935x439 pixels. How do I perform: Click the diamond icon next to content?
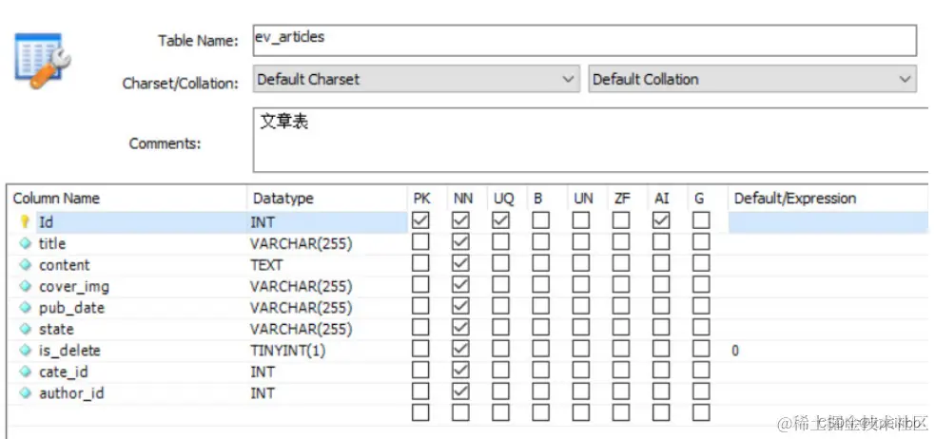click(25, 264)
